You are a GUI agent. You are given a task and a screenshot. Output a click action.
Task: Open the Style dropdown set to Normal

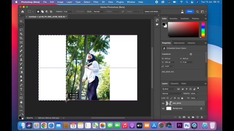pos(99,12)
